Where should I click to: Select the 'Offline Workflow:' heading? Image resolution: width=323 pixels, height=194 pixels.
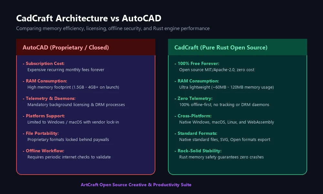click(x=45, y=151)
